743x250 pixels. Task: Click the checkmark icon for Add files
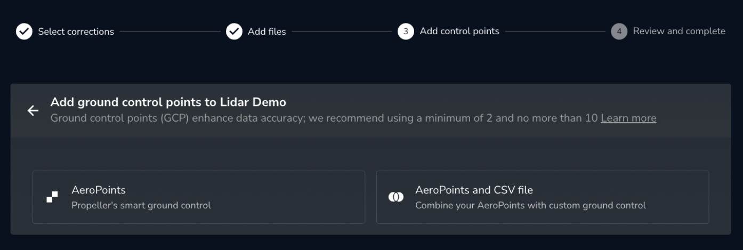click(234, 31)
